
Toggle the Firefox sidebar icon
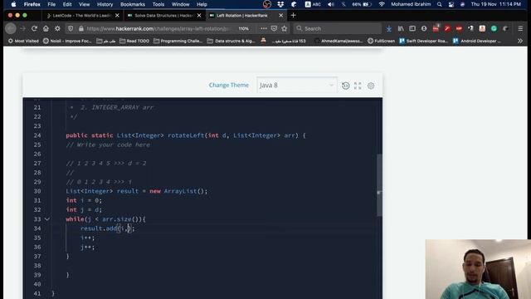tap(412, 29)
